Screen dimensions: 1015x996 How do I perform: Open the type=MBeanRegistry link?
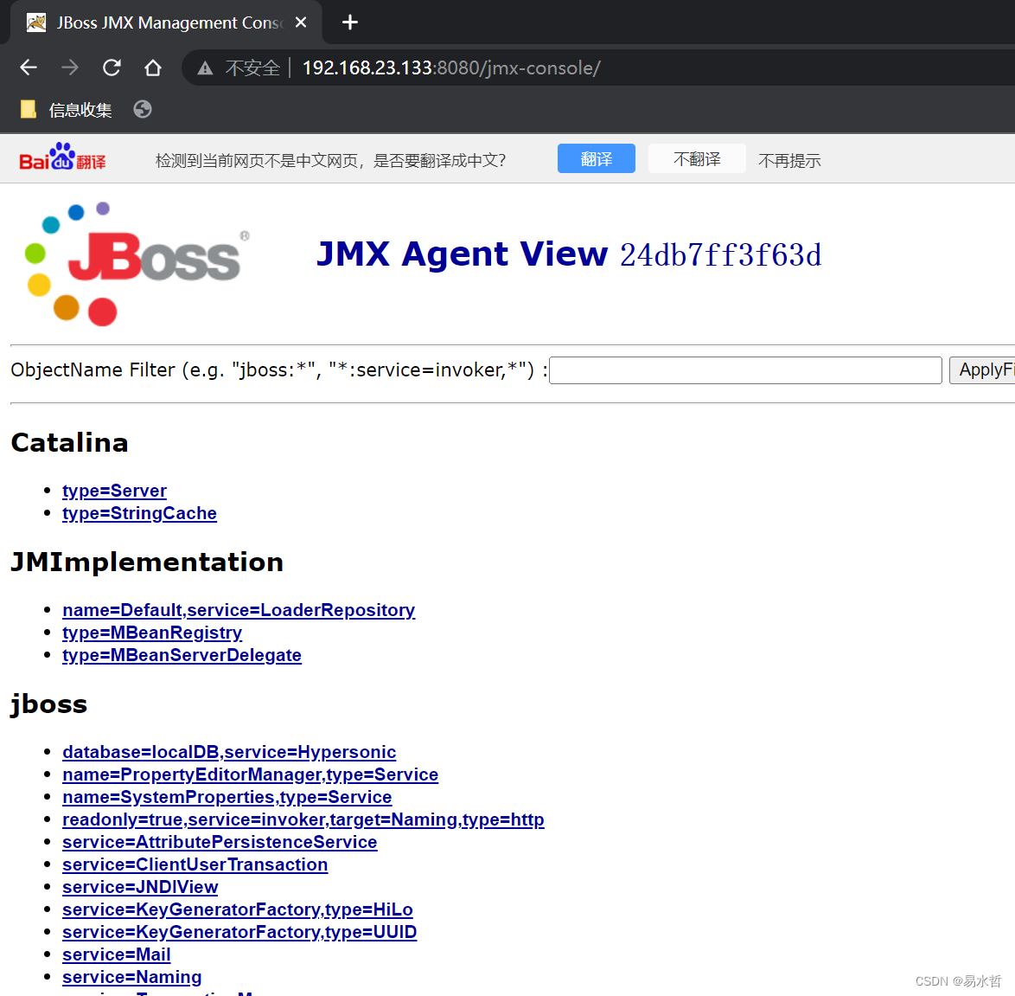point(152,633)
